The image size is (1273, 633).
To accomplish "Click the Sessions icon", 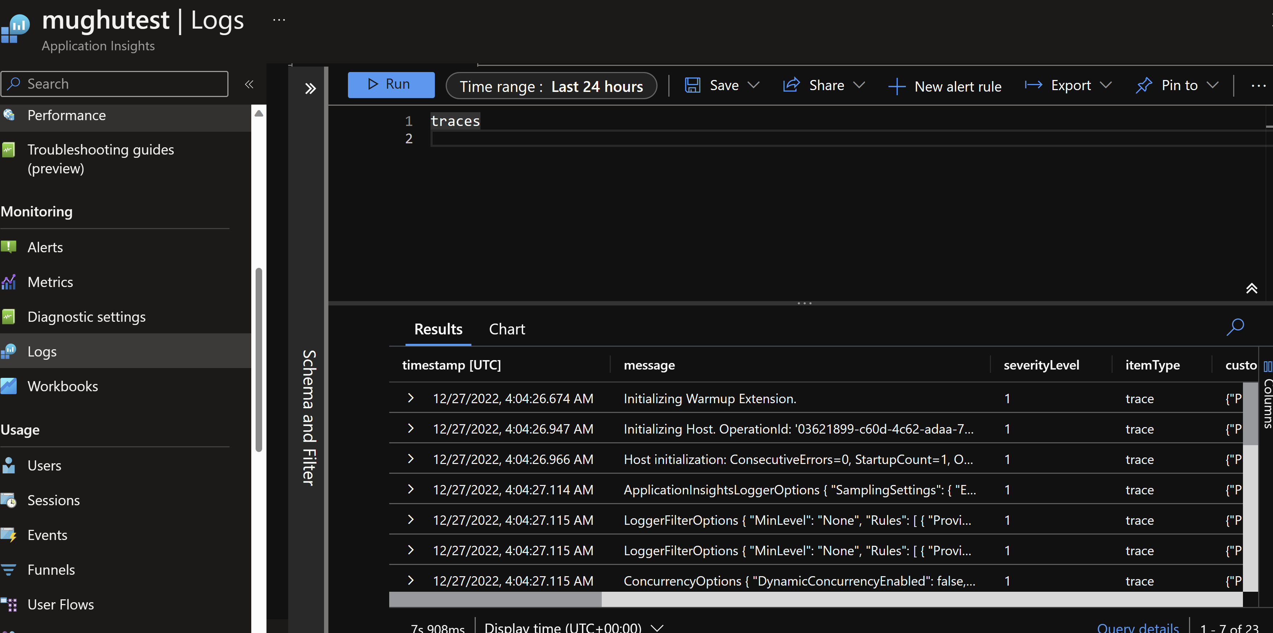I will [x=9, y=500].
